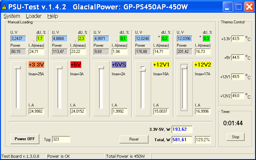Click the measured current 16,73
Image resolution: width=256 pixels, height=160 pixels.
203,52
